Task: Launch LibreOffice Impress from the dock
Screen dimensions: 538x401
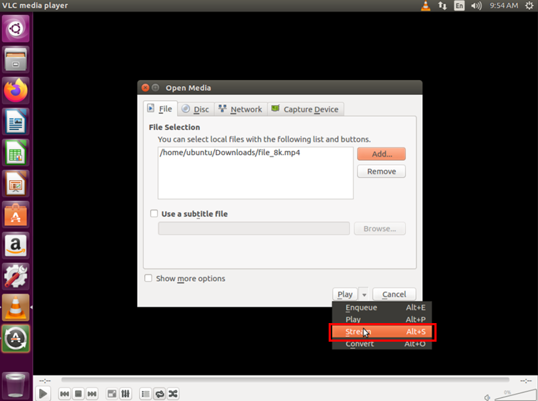Action: pos(16,183)
